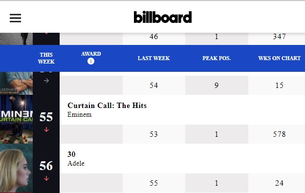Click the Billboard logo

pos(163,17)
